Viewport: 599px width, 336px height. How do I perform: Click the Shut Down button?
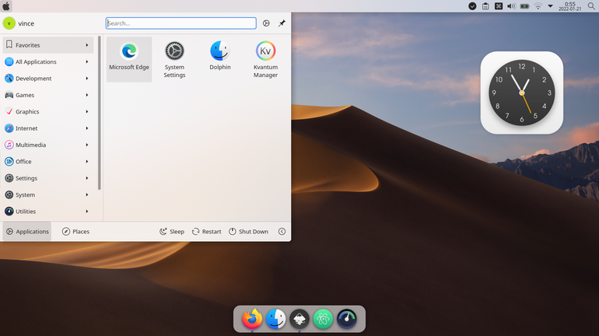(x=249, y=231)
